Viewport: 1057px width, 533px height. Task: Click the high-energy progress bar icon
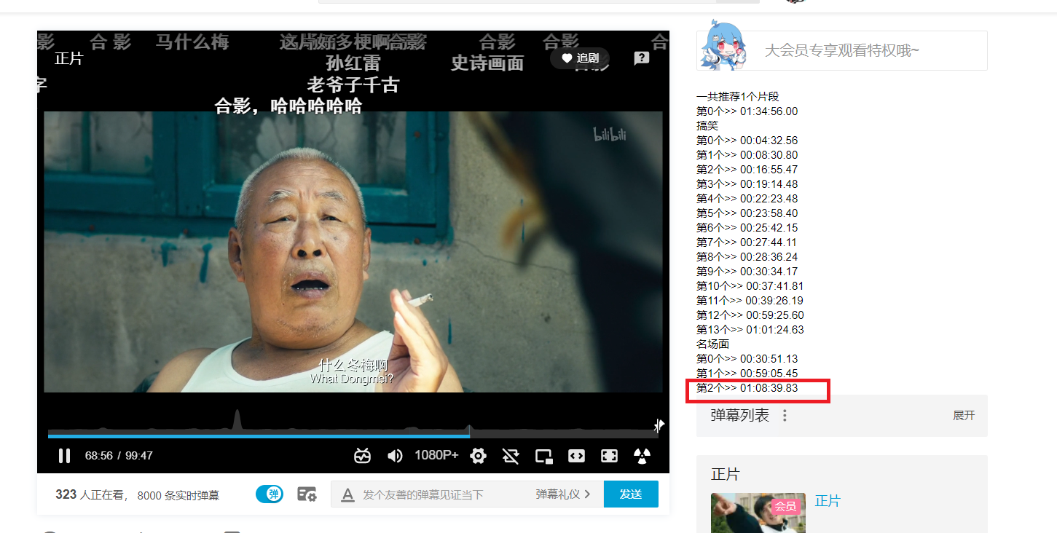(x=362, y=456)
